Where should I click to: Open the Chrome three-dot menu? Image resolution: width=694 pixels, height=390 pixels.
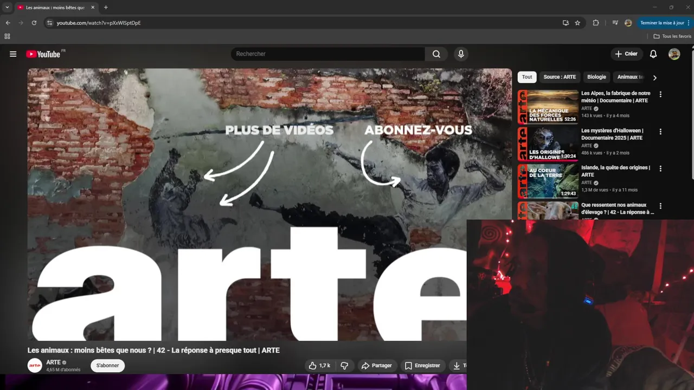tap(689, 23)
